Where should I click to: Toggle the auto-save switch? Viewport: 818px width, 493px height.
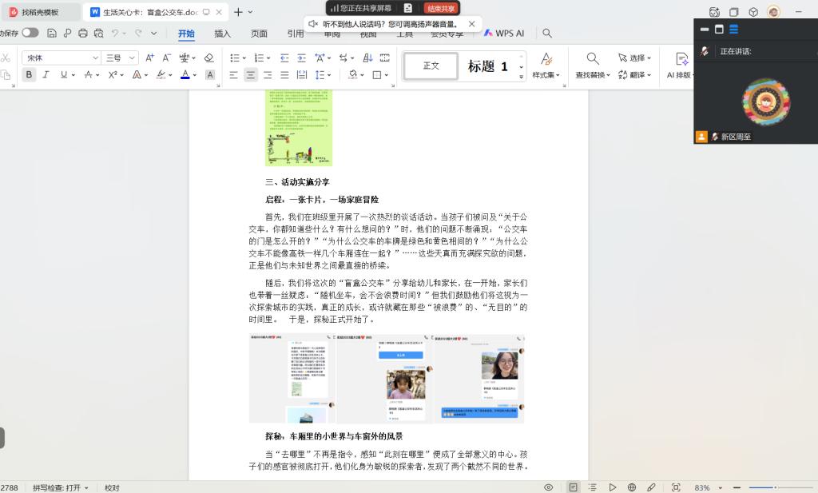[30, 33]
